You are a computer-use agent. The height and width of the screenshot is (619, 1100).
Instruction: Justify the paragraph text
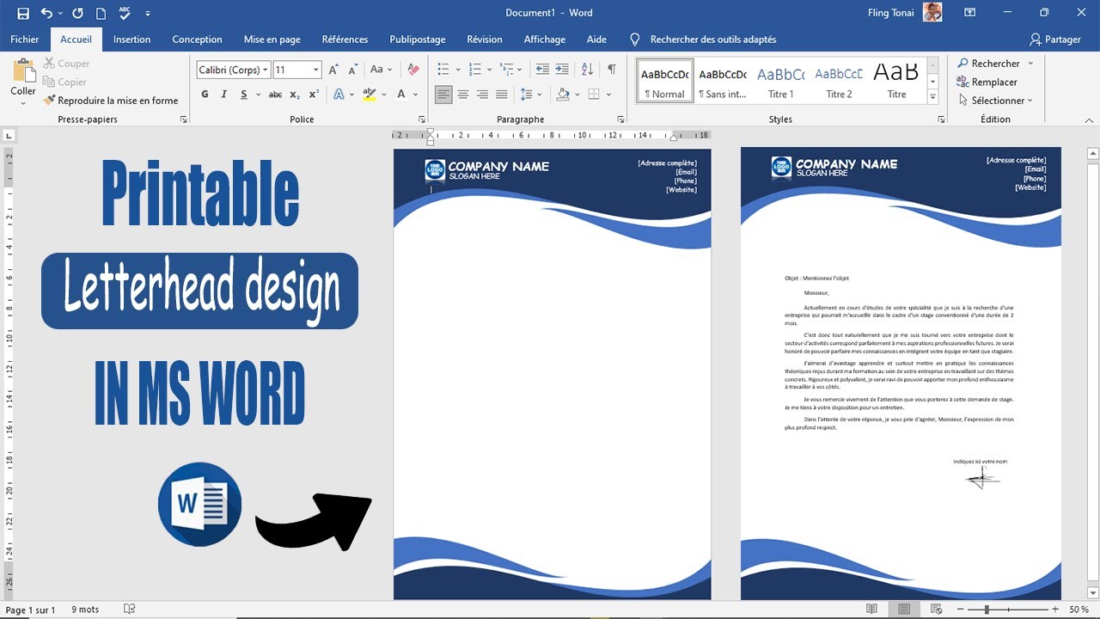pyautogui.click(x=501, y=95)
